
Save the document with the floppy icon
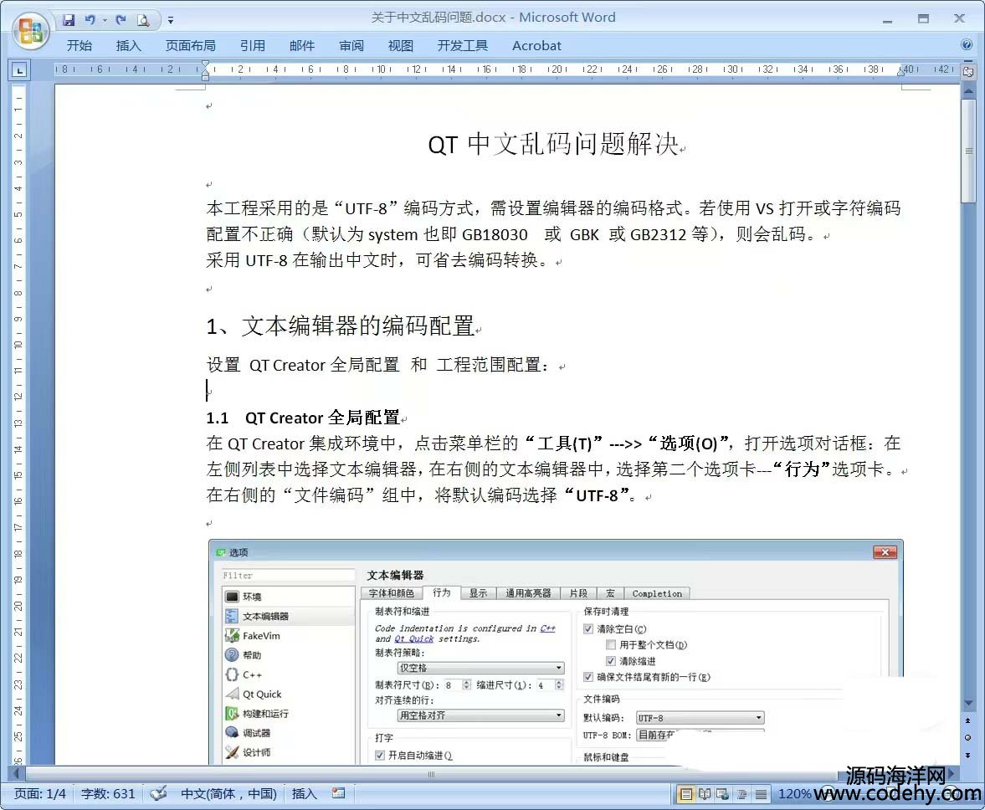(68, 20)
